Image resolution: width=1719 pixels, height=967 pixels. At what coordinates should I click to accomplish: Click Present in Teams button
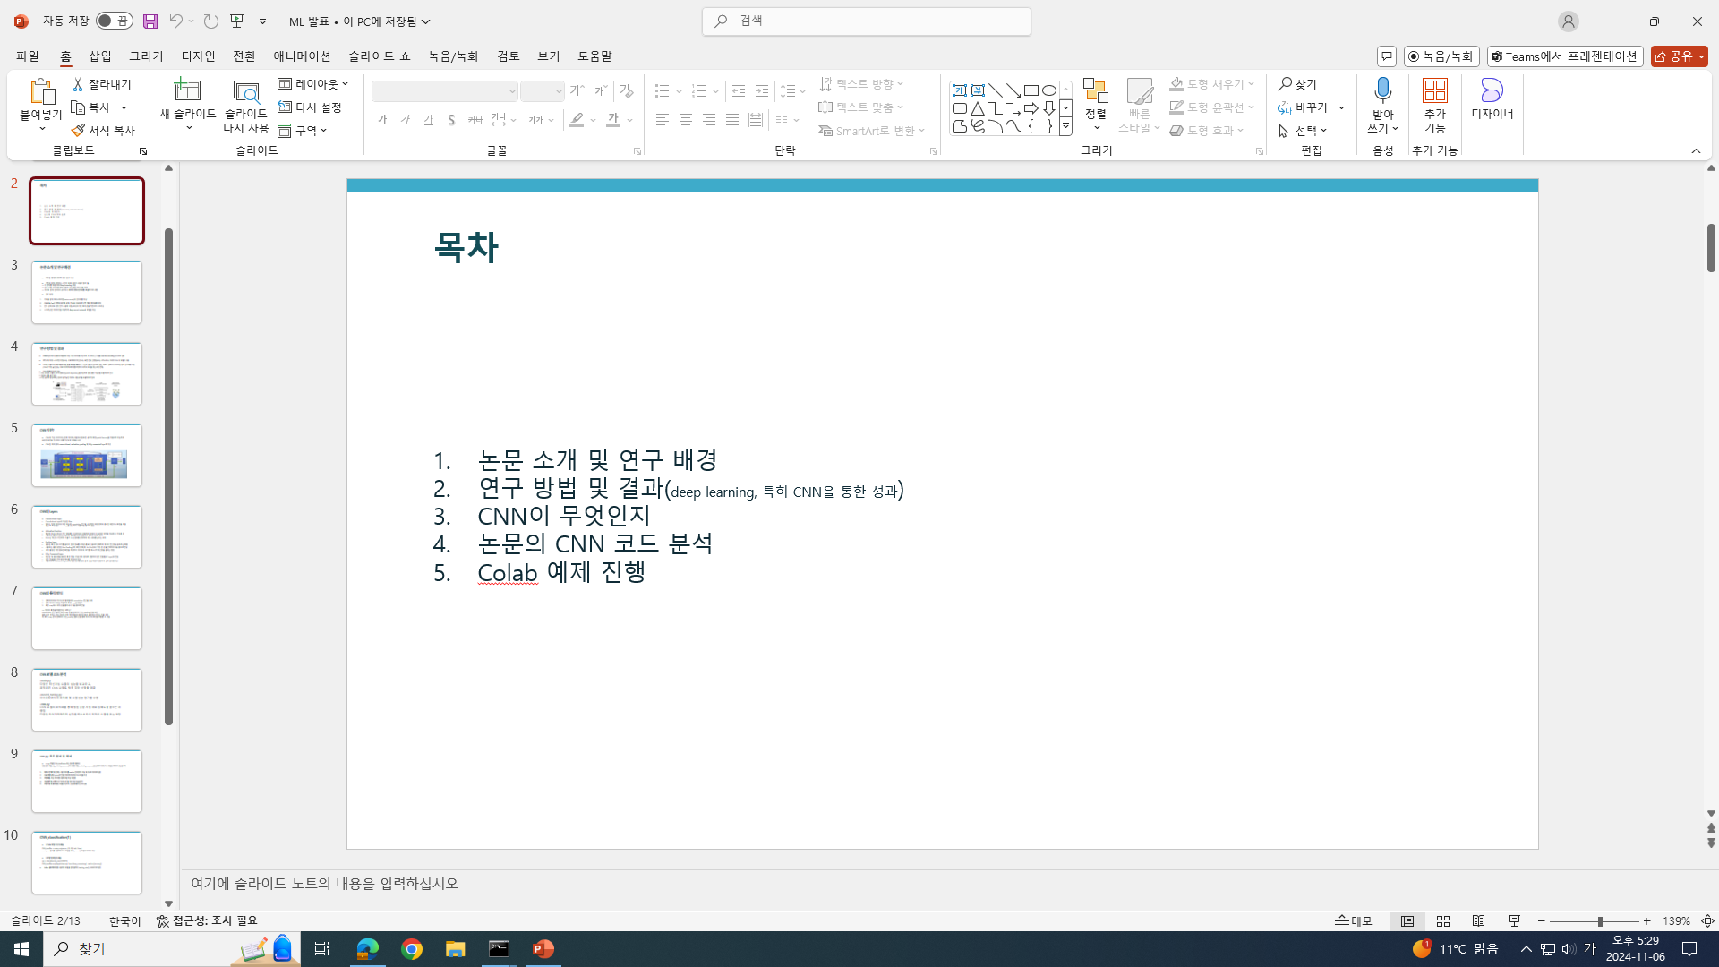(x=1564, y=56)
